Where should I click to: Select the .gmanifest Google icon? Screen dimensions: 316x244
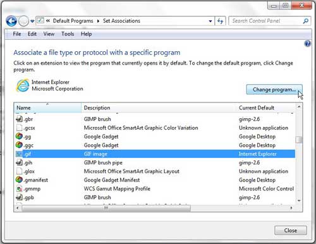19,180
